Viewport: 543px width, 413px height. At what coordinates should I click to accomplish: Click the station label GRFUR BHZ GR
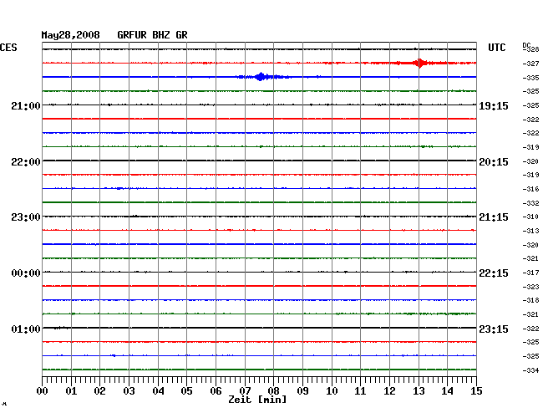(x=152, y=35)
